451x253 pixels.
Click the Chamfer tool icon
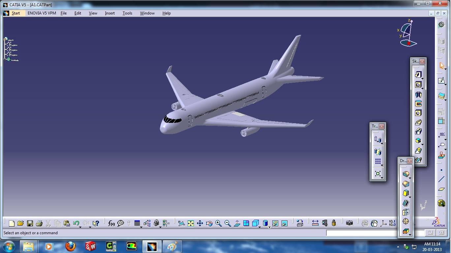(x=406, y=184)
